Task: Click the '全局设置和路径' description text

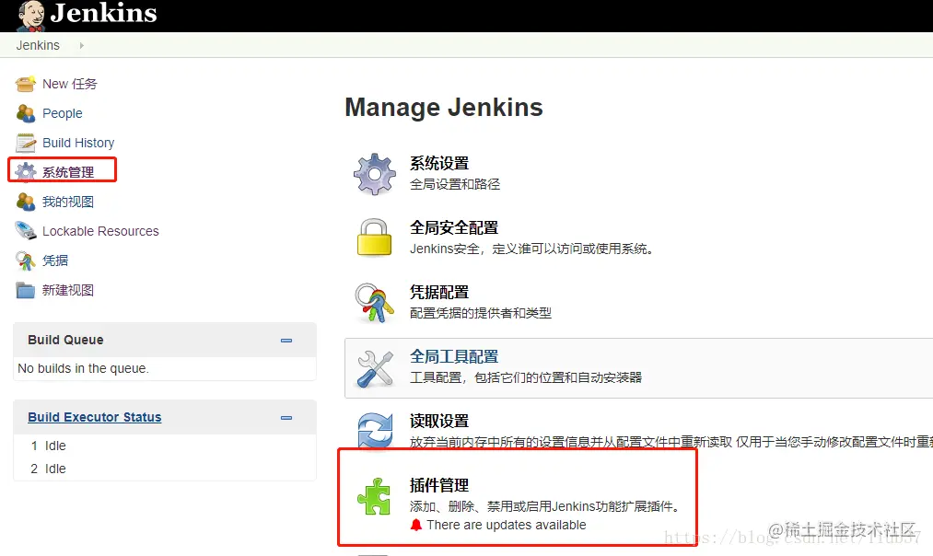Action: (455, 184)
